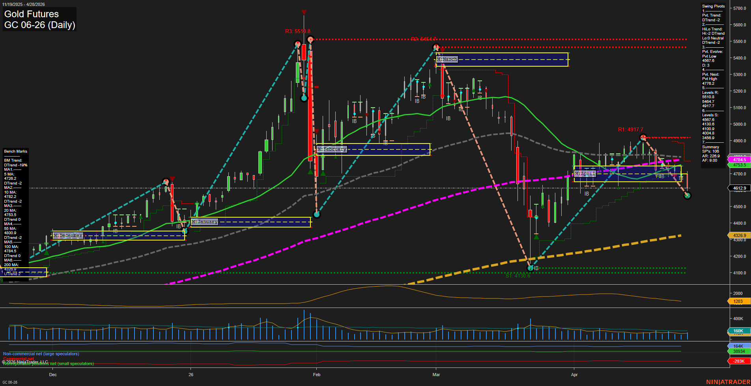Click the Bench Marks panel title
The width and height of the screenshot is (751, 386).
(15, 151)
